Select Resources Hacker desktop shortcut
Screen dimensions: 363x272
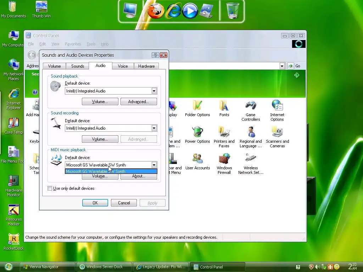(13, 215)
